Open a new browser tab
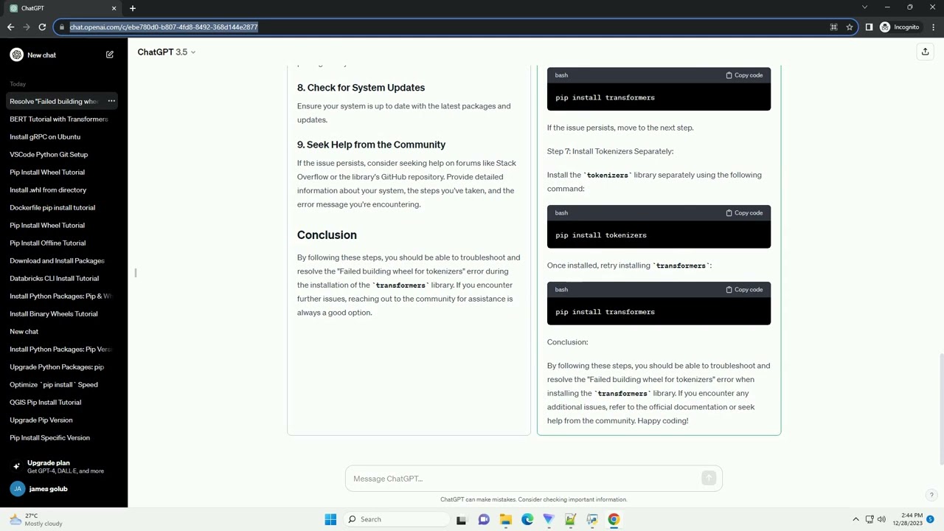 133,8
